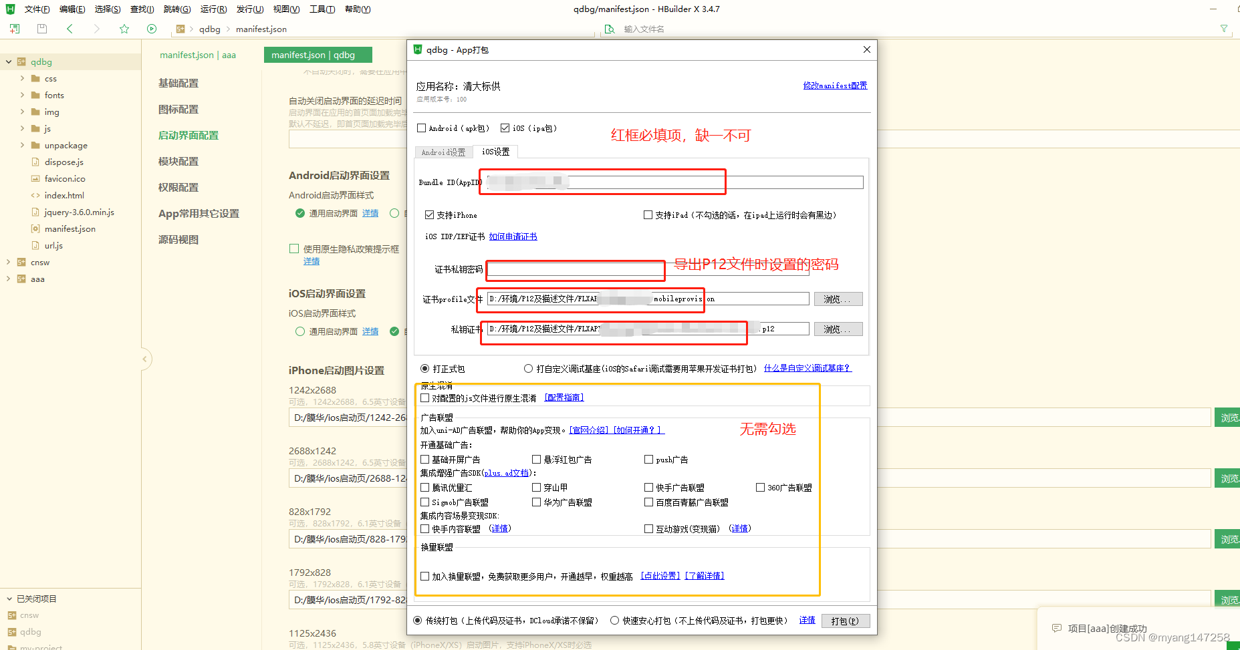Click the css folder icon
Image resolution: width=1240 pixels, height=650 pixels.
pyautogui.click(x=35, y=79)
